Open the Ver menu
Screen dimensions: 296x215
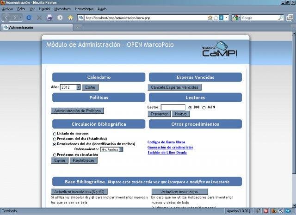pos(32,9)
